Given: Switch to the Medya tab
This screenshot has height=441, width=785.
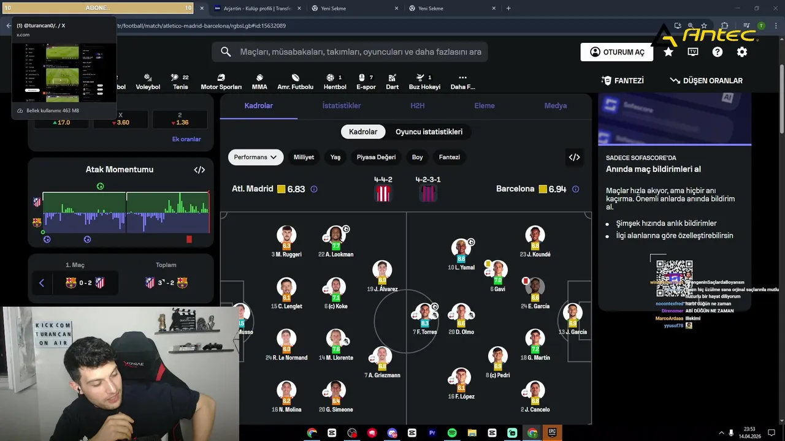Looking at the screenshot, I should [x=556, y=106].
